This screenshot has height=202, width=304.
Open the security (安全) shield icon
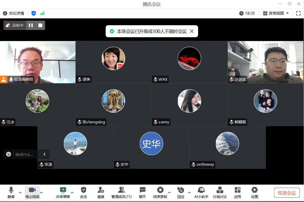click(83, 190)
